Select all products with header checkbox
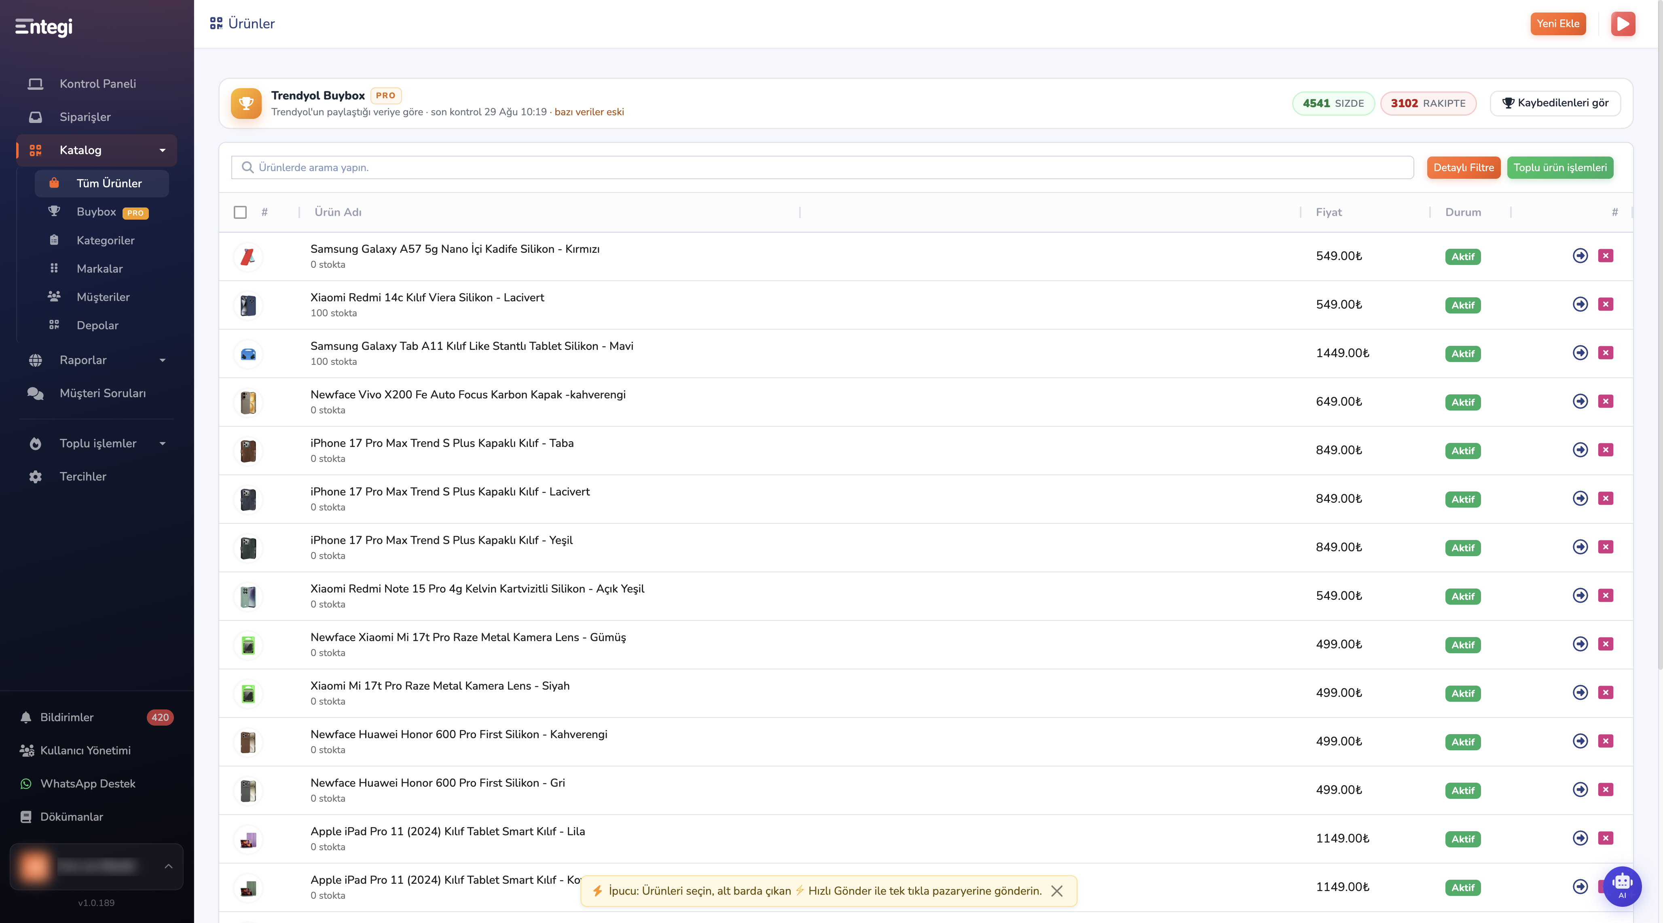 pyautogui.click(x=240, y=212)
